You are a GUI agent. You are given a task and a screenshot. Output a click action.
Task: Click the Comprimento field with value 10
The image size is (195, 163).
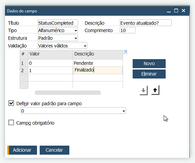128,30
